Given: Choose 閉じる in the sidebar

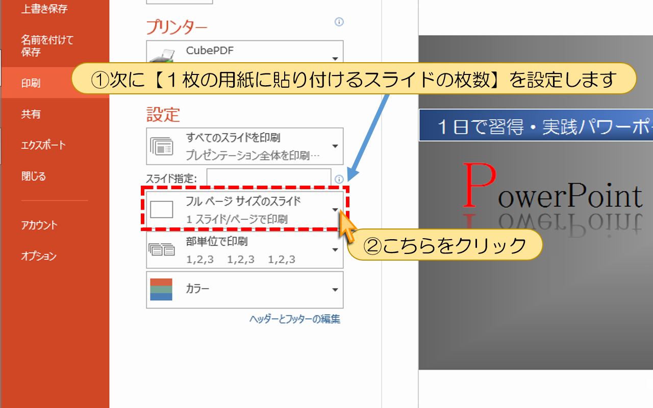Looking at the screenshot, I should pos(33,176).
